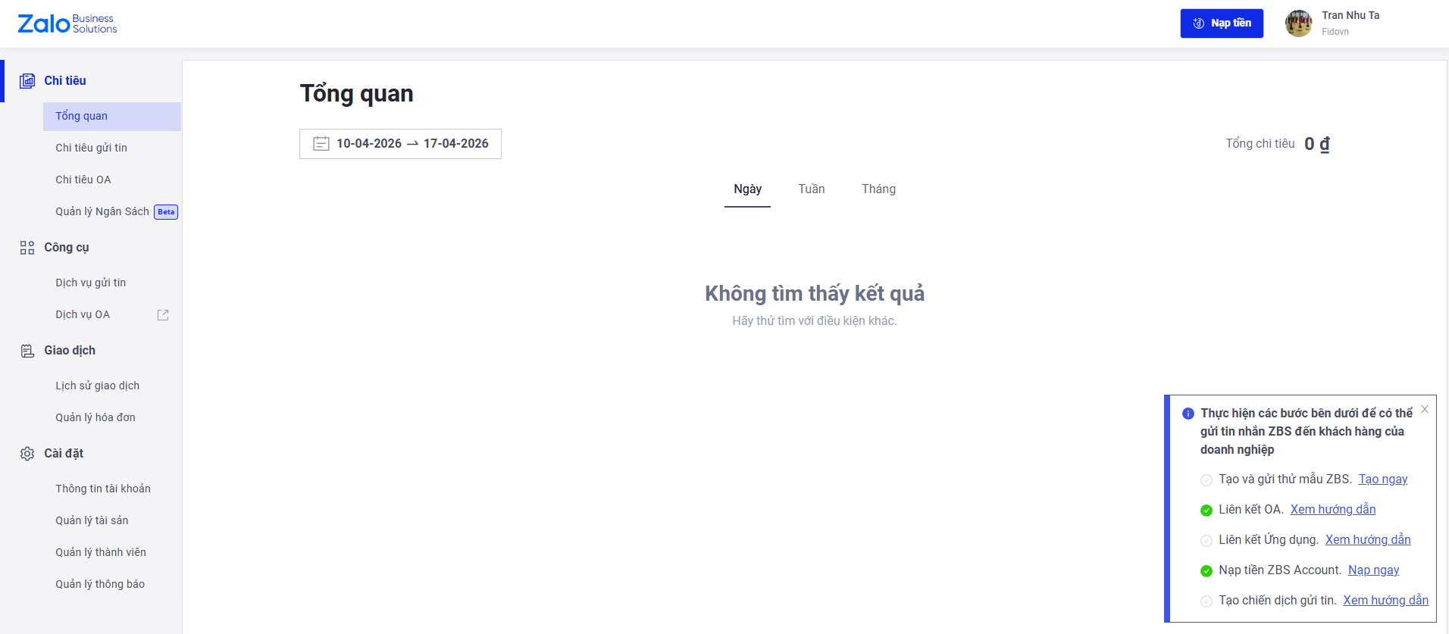Viewport: 1449px width, 634px height.
Task: Click the Tạo ngay link
Action: (x=1382, y=479)
